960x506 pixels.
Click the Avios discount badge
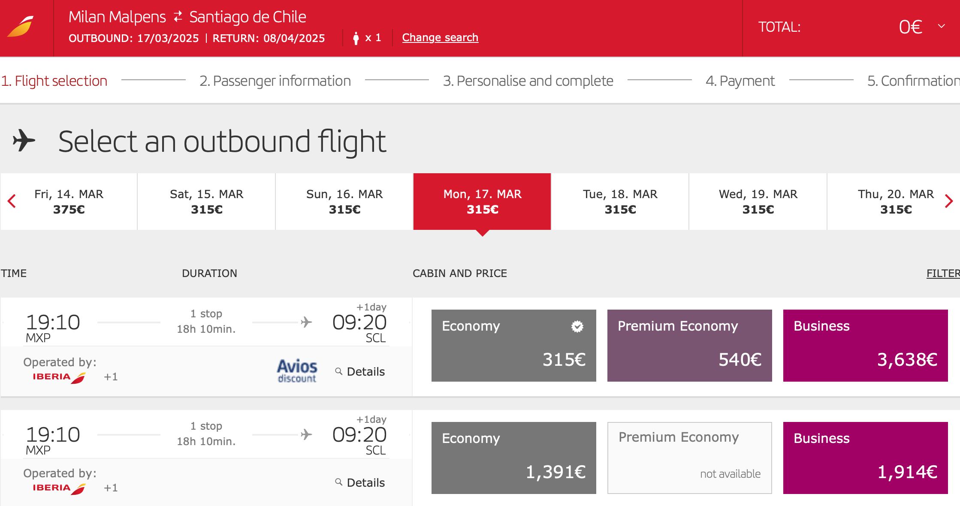click(297, 370)
